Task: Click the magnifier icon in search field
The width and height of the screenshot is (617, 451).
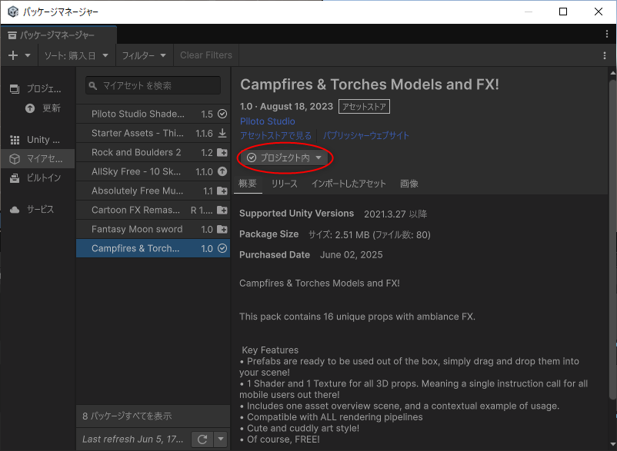Action: coord(93,85)
